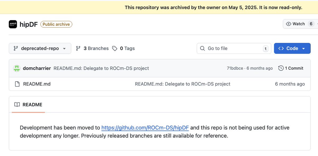The width and height of the screenshot is (318, 156).
Task: Focus the Go to file search field
Action: (234, 48)
